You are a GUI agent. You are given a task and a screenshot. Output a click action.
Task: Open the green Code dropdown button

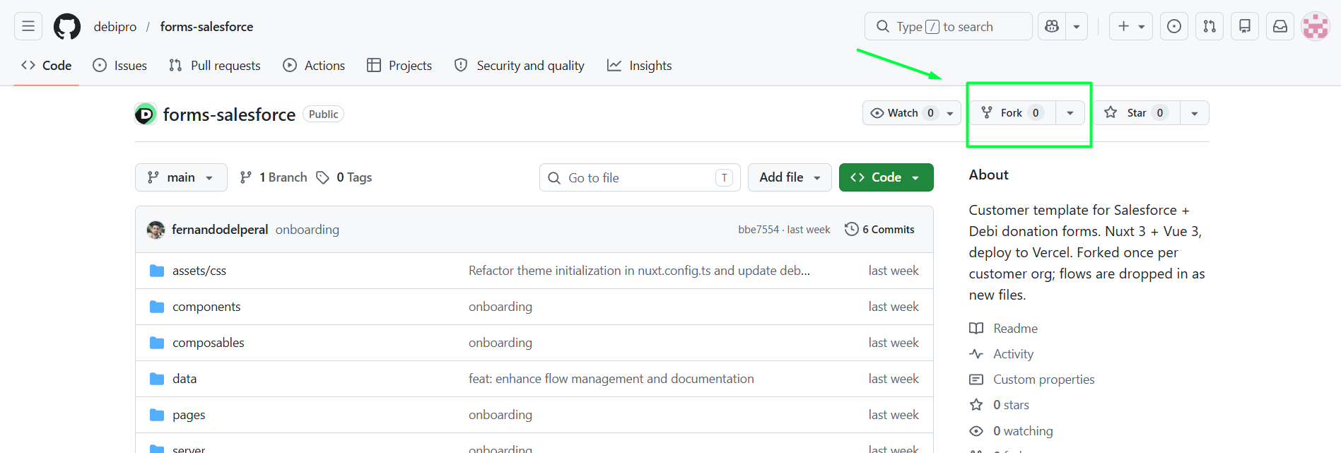coord(886,177)
